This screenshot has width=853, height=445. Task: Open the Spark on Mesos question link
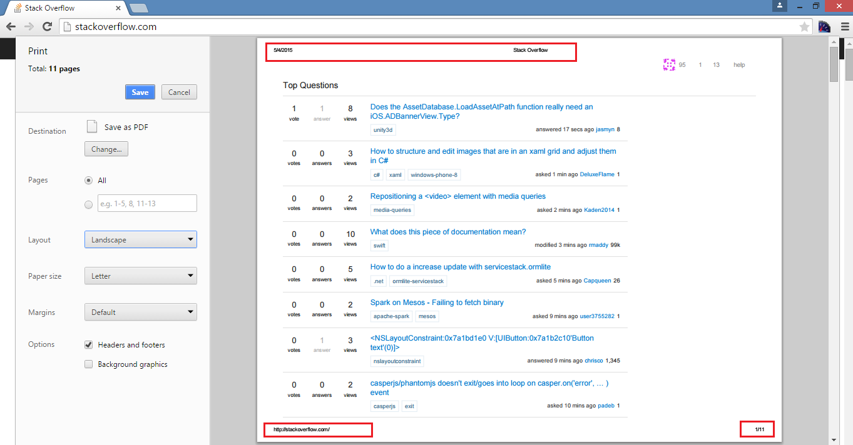point(437,302)
